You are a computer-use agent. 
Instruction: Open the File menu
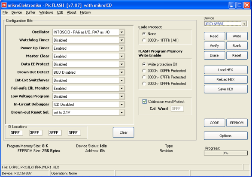[5, 12]
